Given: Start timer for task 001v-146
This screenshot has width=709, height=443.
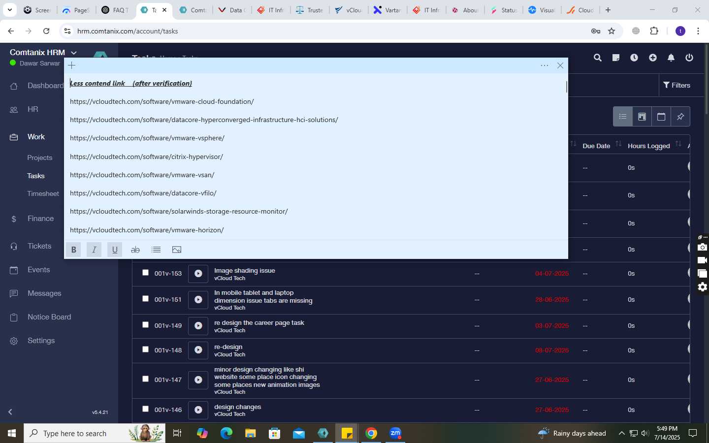Looking at the screenshot, I should (x=198, y=410).
